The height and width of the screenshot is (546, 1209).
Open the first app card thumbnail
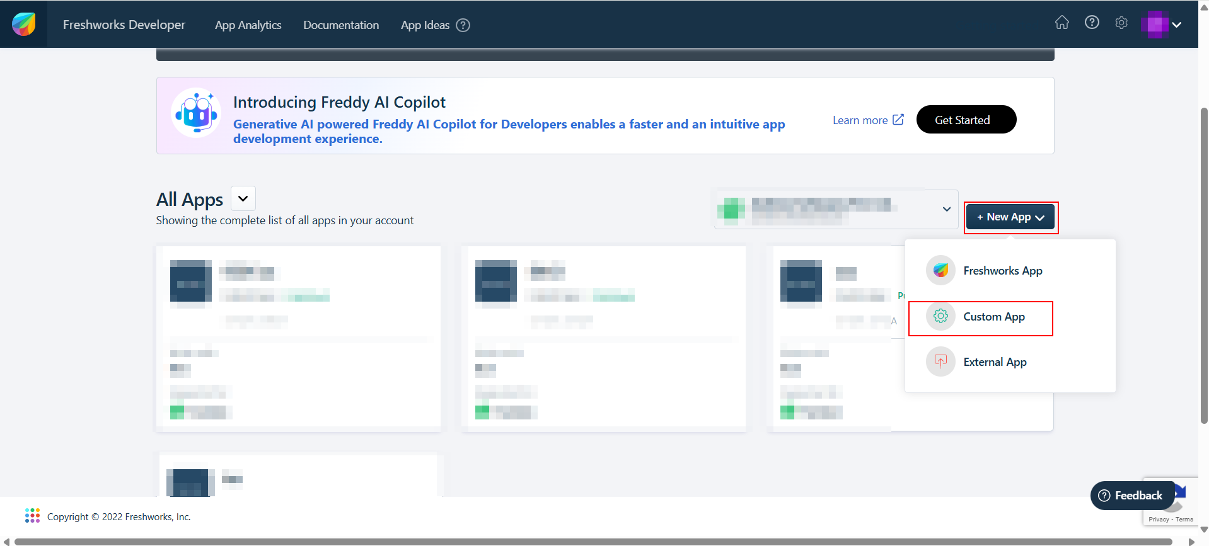click(x=191, y=281)
